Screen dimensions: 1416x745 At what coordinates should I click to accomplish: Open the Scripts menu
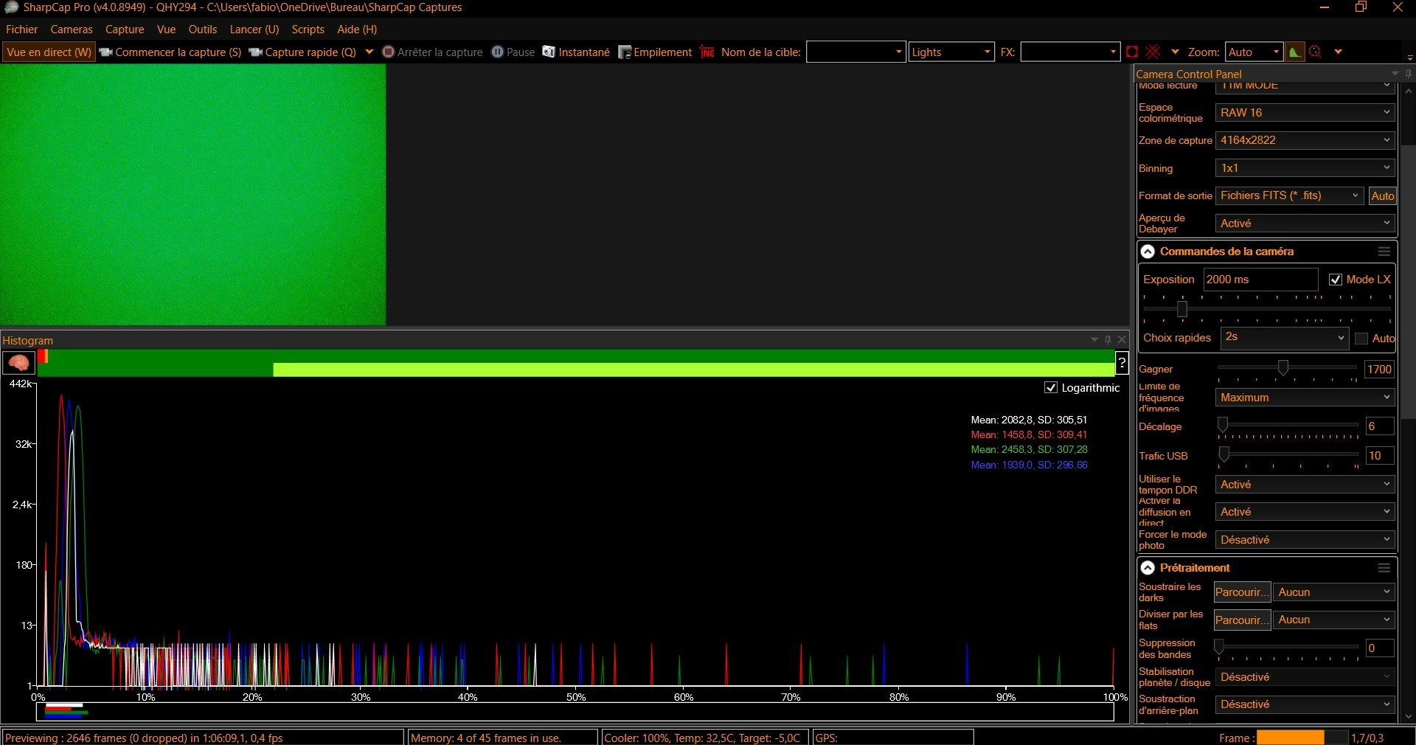[x=308, y=30]
